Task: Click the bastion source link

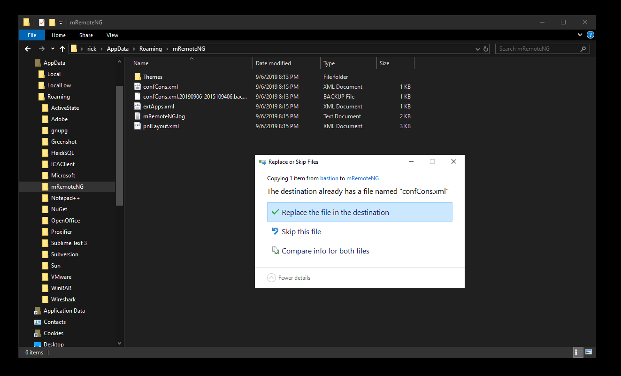Action: click(329, 178)
